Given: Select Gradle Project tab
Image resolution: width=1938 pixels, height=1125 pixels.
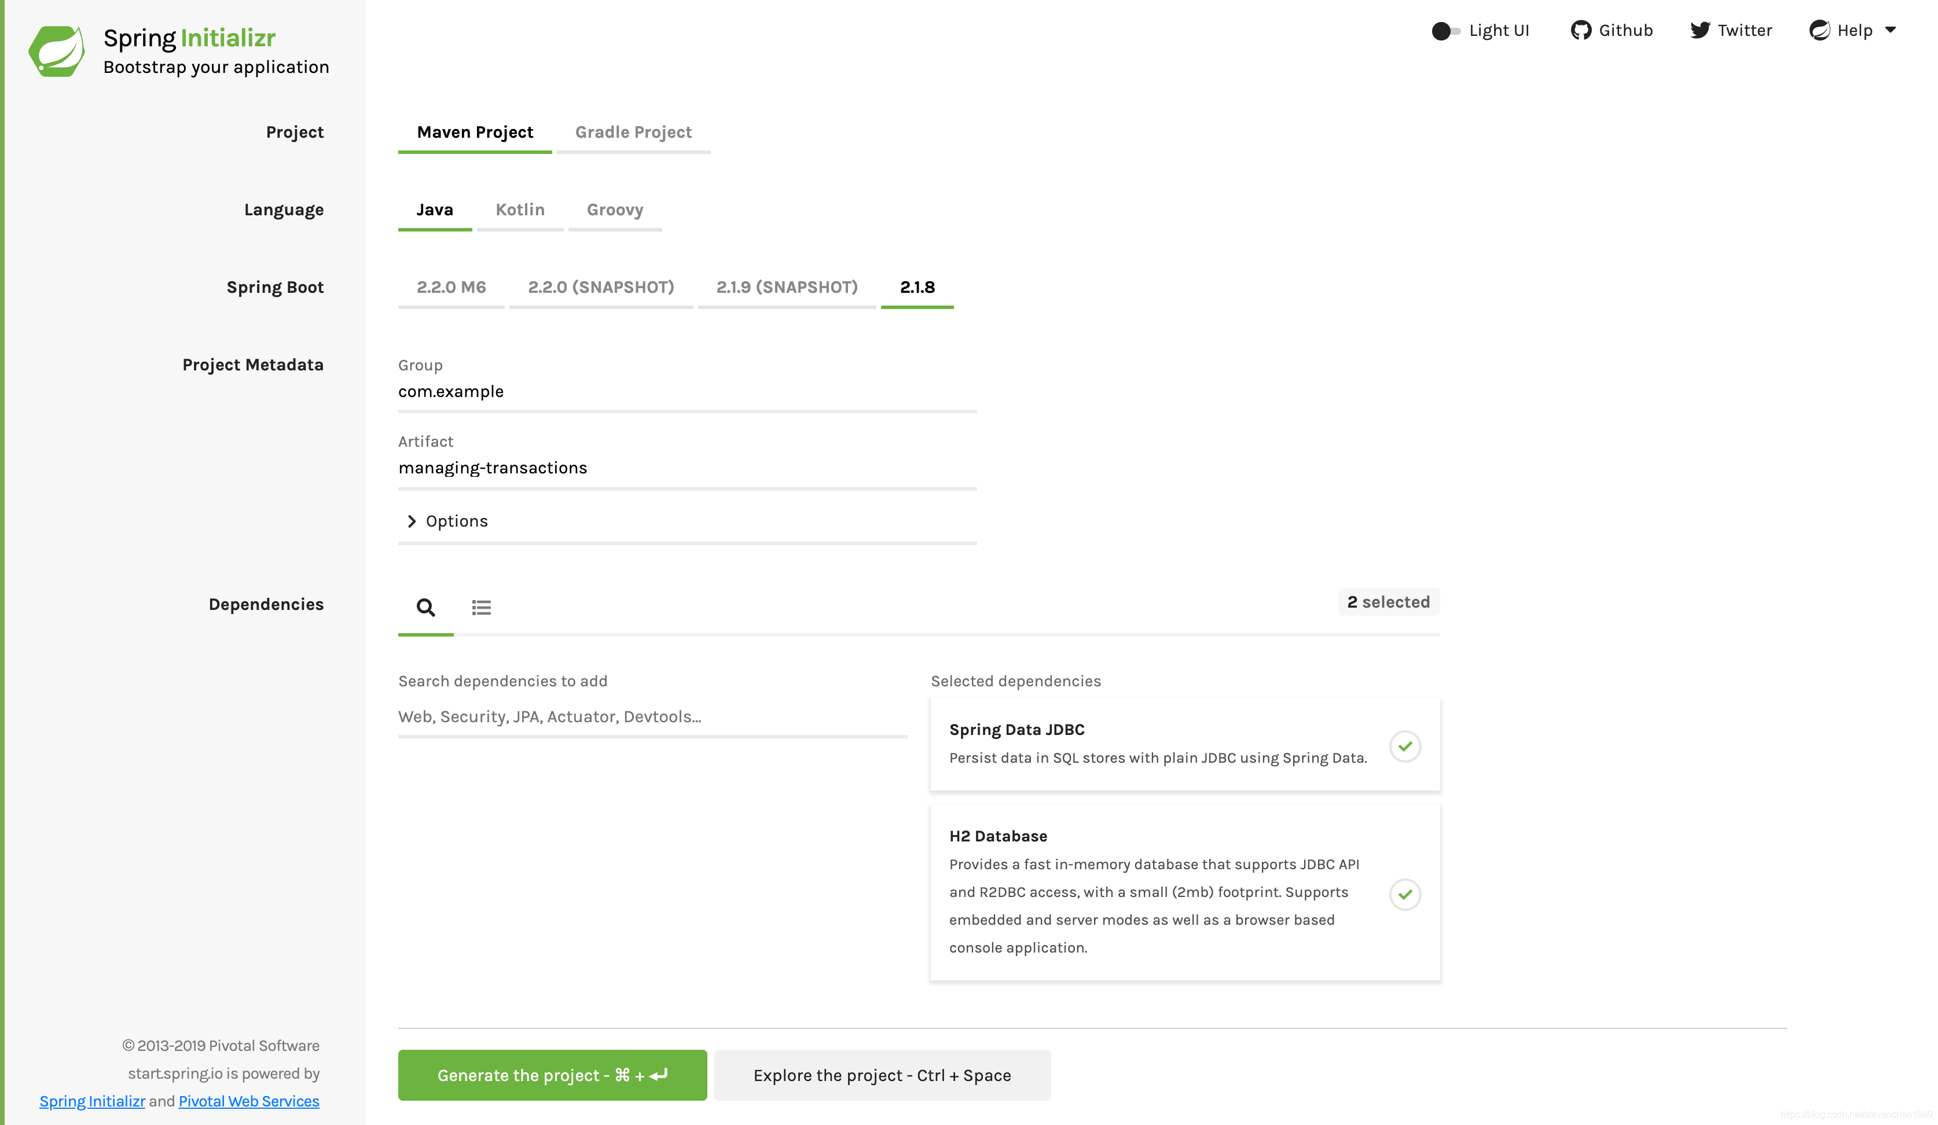Looking at the screenshot, I should tap(633, 133).
